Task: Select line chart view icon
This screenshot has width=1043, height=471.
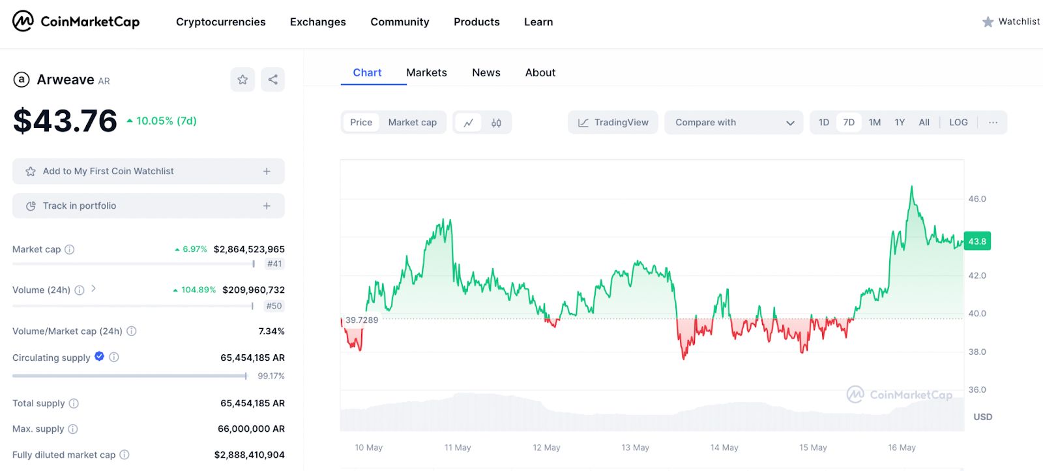Action: tap(468, 123)
